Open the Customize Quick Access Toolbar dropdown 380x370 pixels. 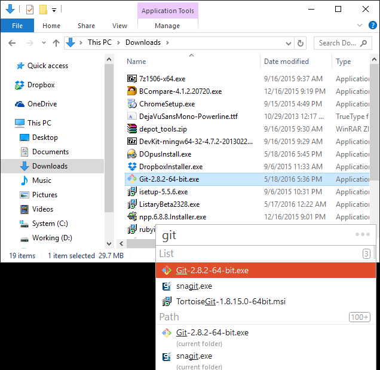54,10
